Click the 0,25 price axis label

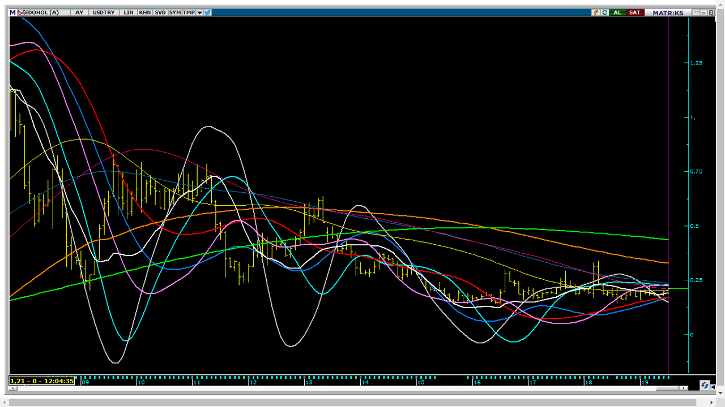click(x=696, y=280)
